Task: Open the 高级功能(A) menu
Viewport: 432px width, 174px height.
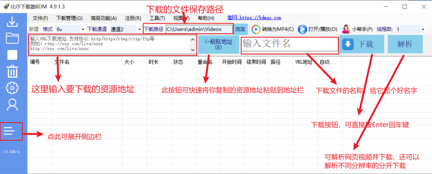Action: [104, 18]
